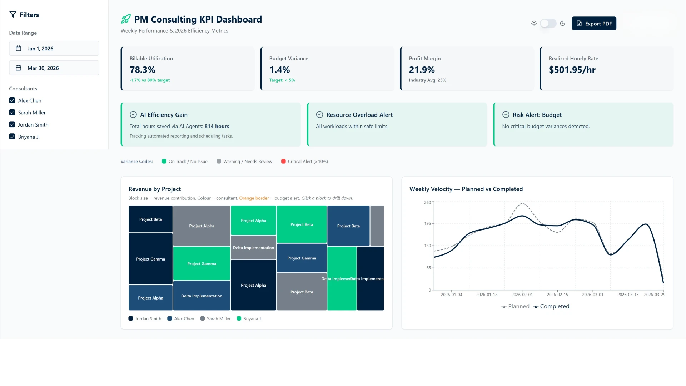
Task: Drill into gray Project Alpha block
Action: pos(202,226)
